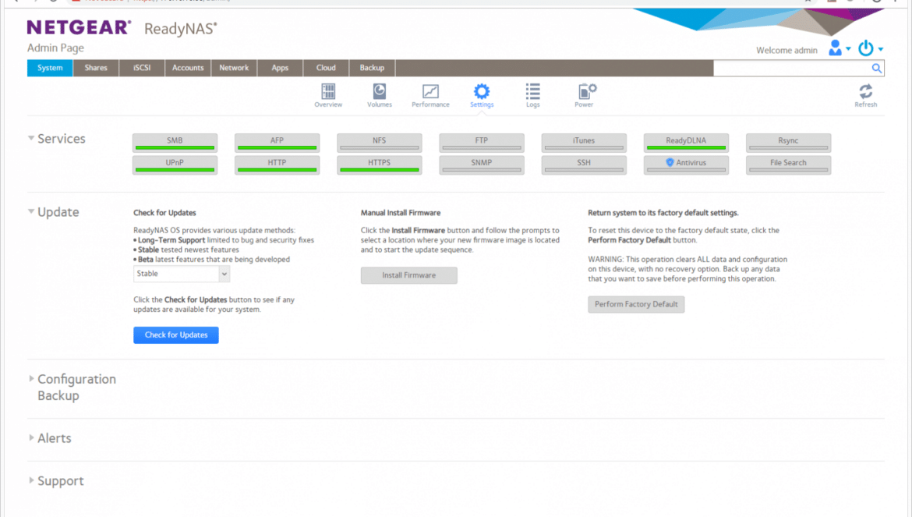Switch to the Network tab
This screenshot has width=912, height=517.
click(x=234, y=68)
